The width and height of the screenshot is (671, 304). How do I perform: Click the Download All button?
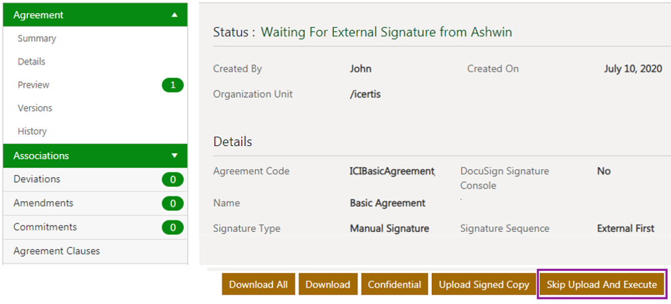[x=258, y=284]
